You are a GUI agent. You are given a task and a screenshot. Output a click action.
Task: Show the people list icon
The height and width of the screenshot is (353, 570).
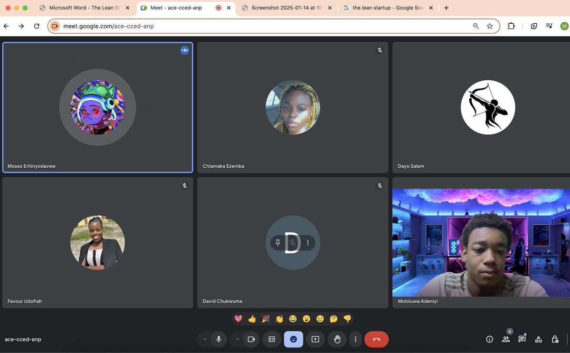pos(506,339)
